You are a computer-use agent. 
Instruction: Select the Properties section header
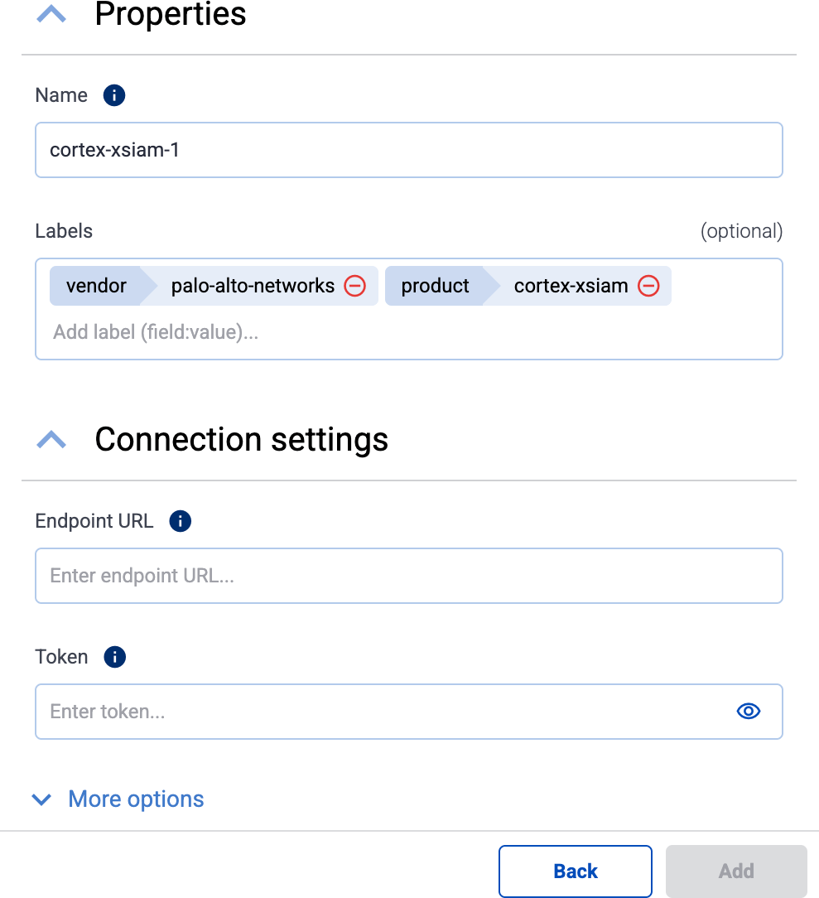(171, 16)
